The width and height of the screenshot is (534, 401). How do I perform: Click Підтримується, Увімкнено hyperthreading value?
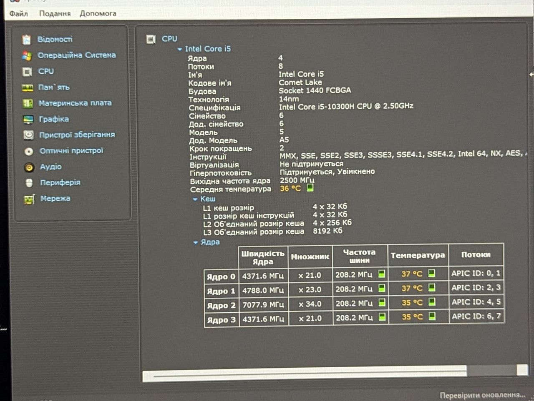[x=327, y=172]
